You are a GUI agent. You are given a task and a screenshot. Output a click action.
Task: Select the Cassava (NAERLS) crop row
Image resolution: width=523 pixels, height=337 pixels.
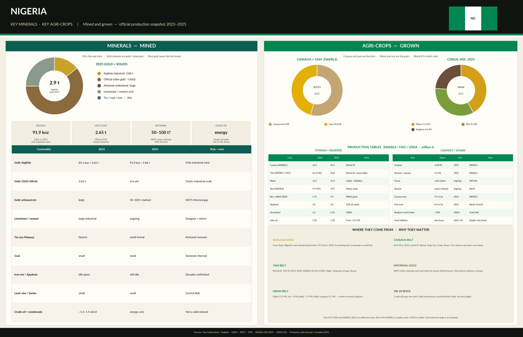328,165
